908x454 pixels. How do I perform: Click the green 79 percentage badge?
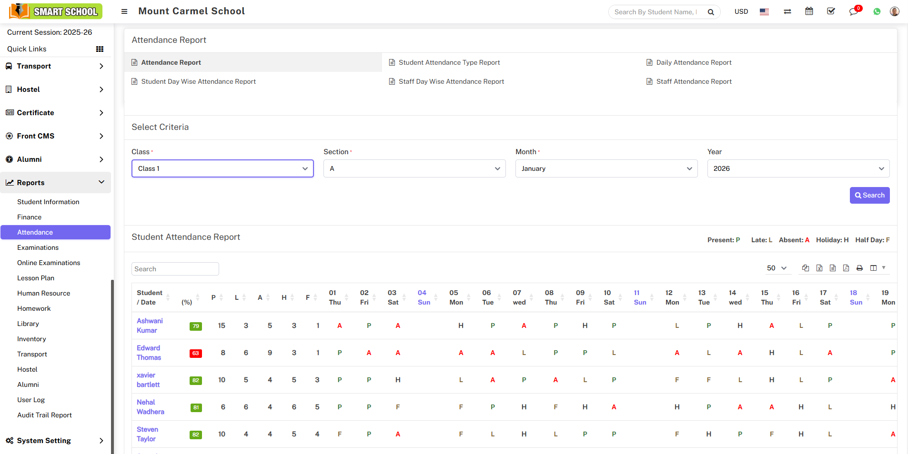pyautogui.click(x=195, y=326)
